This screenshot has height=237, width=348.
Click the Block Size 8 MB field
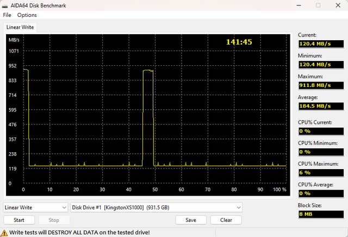321,214
